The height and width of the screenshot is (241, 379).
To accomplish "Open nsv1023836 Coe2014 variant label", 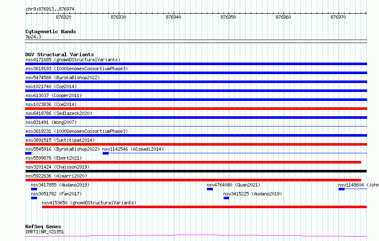I will coord(51,104).
